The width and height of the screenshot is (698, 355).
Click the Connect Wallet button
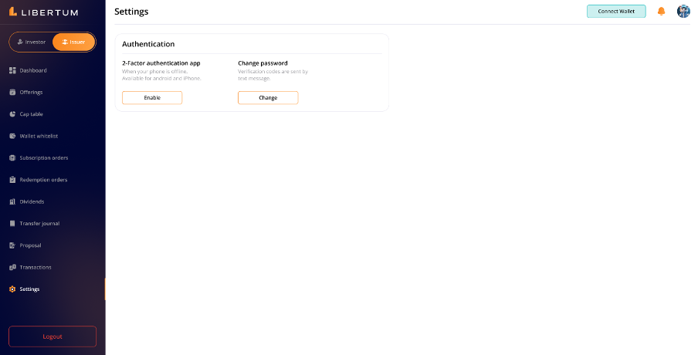click(616, 12)
